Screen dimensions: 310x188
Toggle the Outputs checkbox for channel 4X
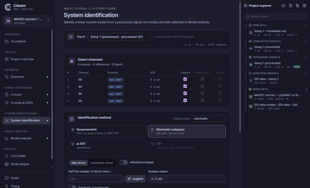pyautogui.click(x=185, y=86)
